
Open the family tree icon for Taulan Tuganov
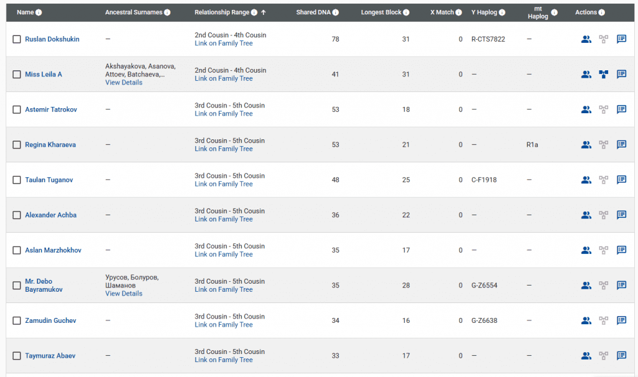pyautogui.click(x=603, y=180)
